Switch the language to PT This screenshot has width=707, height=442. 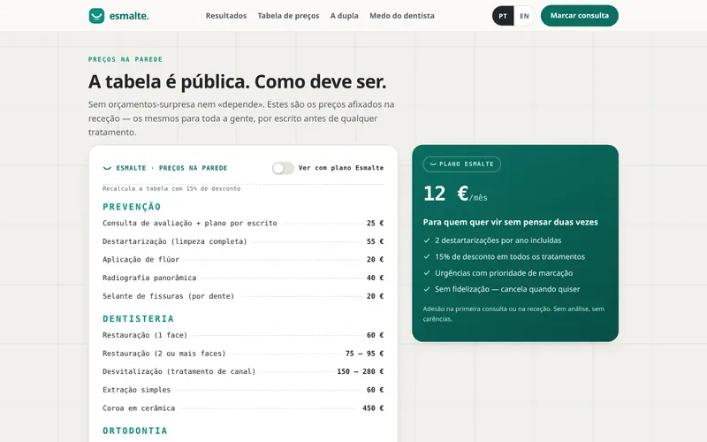coord(503,16)
